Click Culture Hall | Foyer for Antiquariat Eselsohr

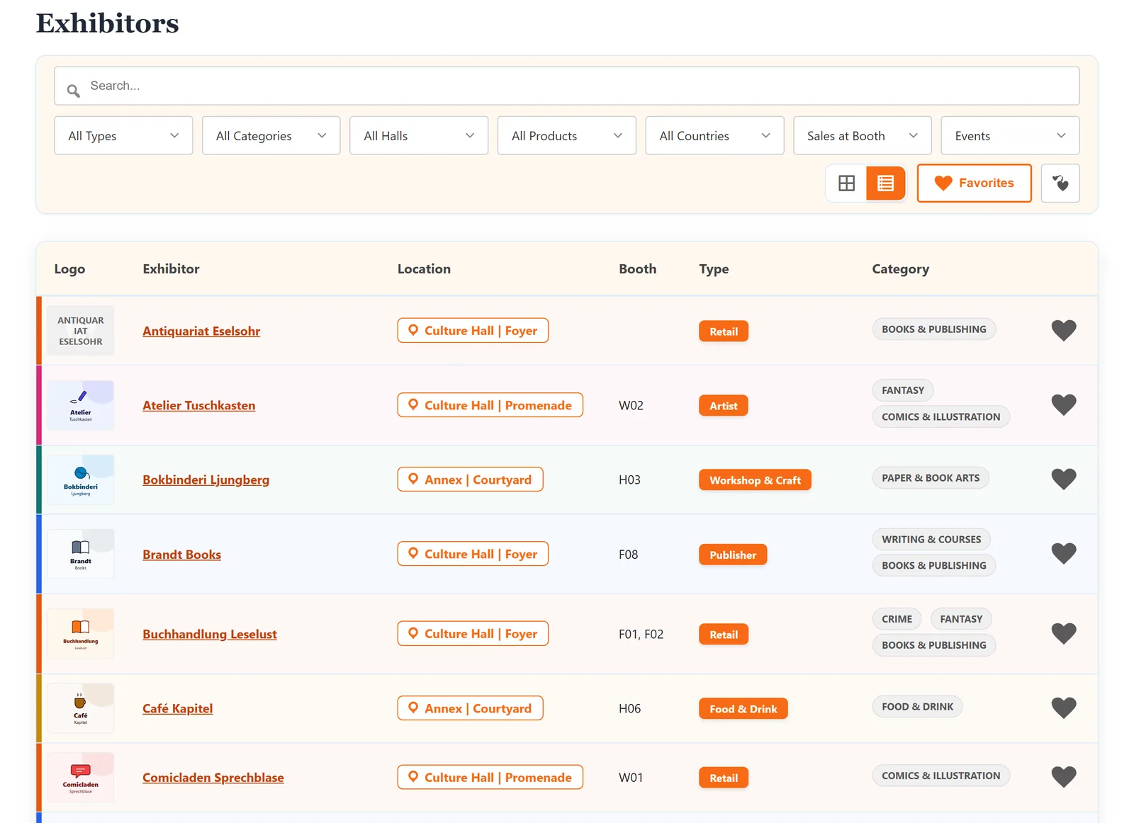(x=473, y=330)
